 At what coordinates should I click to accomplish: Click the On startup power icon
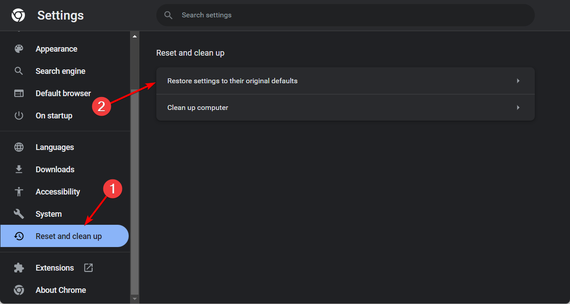tap(19, 116)
